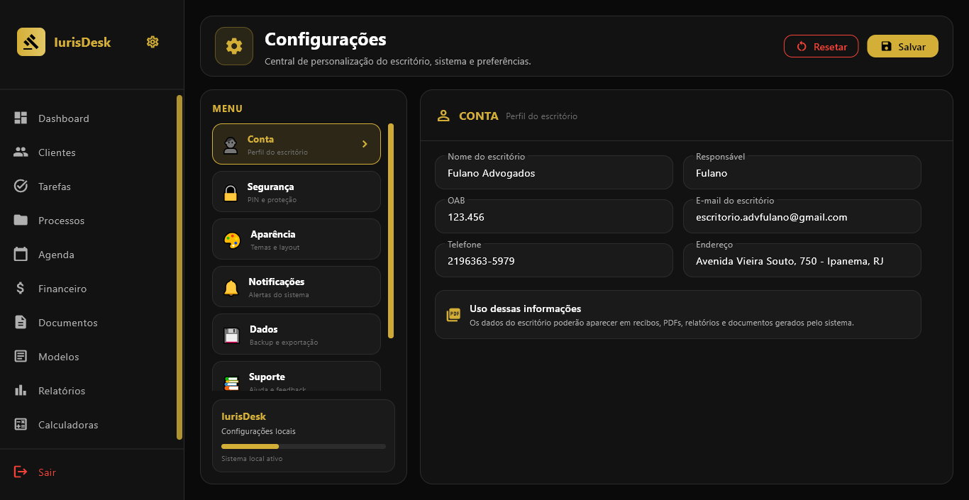Click the MENU heading label
This screenshot has height=500, width=969.
(227, 109)
